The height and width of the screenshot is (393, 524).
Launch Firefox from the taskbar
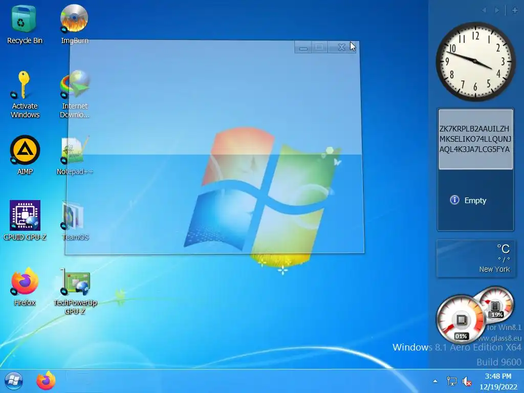click(46, 381)
